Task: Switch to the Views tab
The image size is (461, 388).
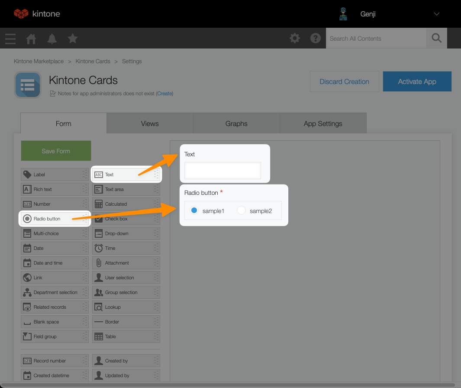Action: click(x=150, y=123)
